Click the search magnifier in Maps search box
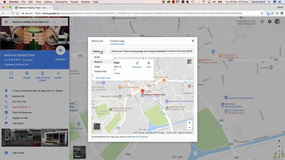Image resolution: width=285 pixels, height=160 pixels. tap(54, 22)
